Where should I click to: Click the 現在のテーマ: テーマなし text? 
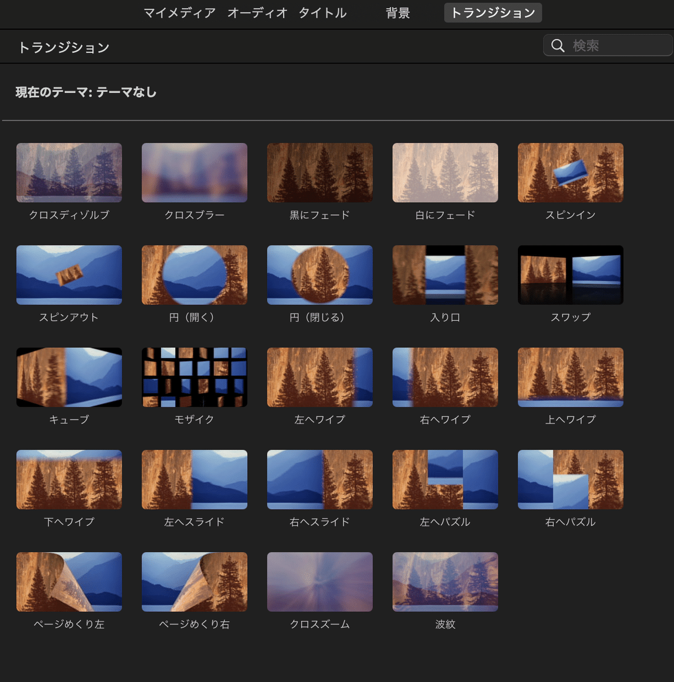click(86, 92)
